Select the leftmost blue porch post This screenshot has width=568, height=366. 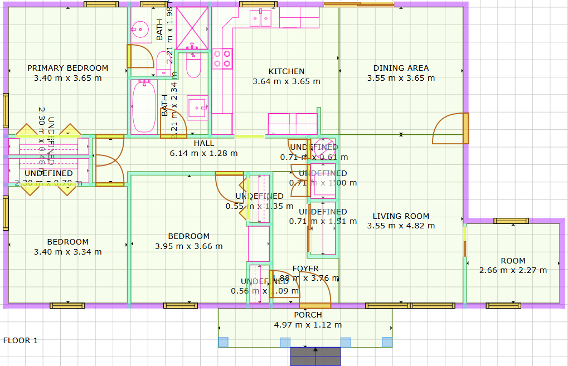[x=223, y=342]
